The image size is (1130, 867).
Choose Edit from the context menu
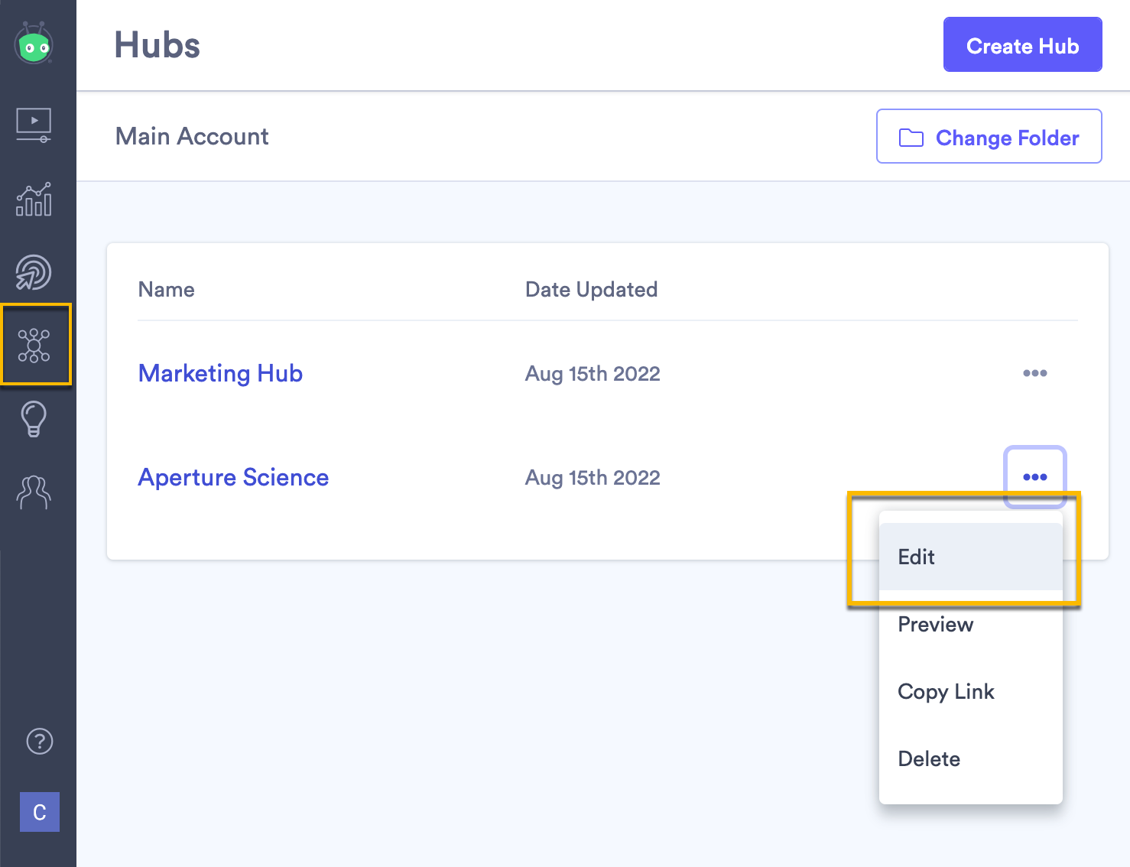970,557
